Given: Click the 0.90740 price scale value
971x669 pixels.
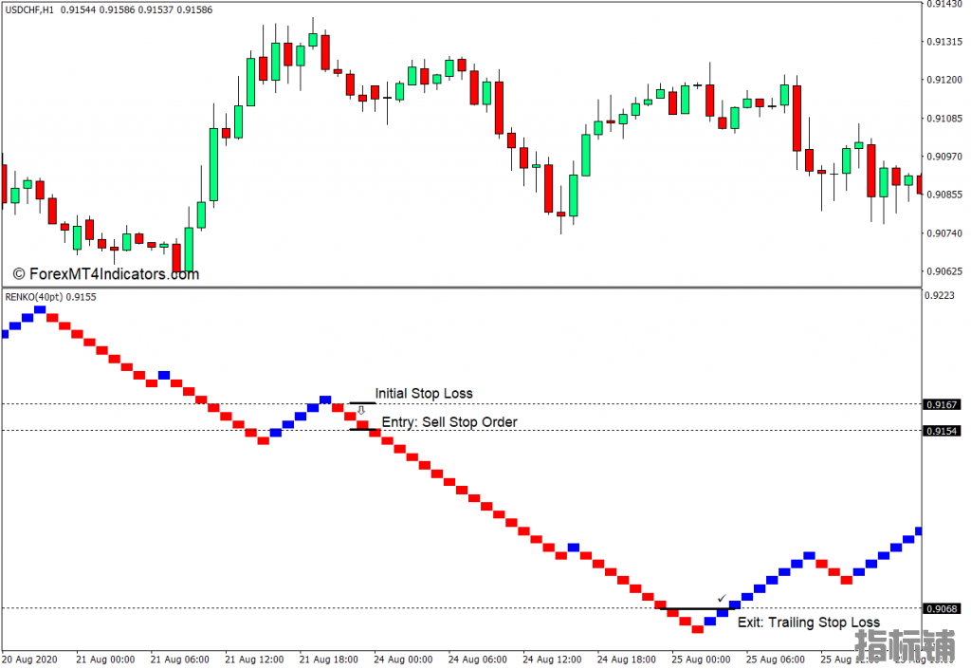Looking at the screenshot, I should [x=944, y=233].
